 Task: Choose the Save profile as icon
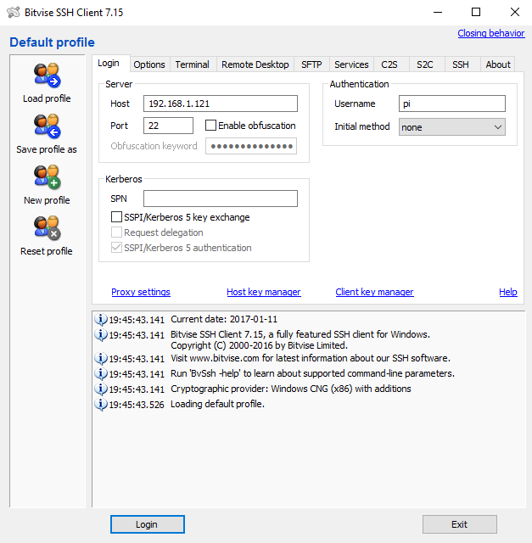click(47, 126)
